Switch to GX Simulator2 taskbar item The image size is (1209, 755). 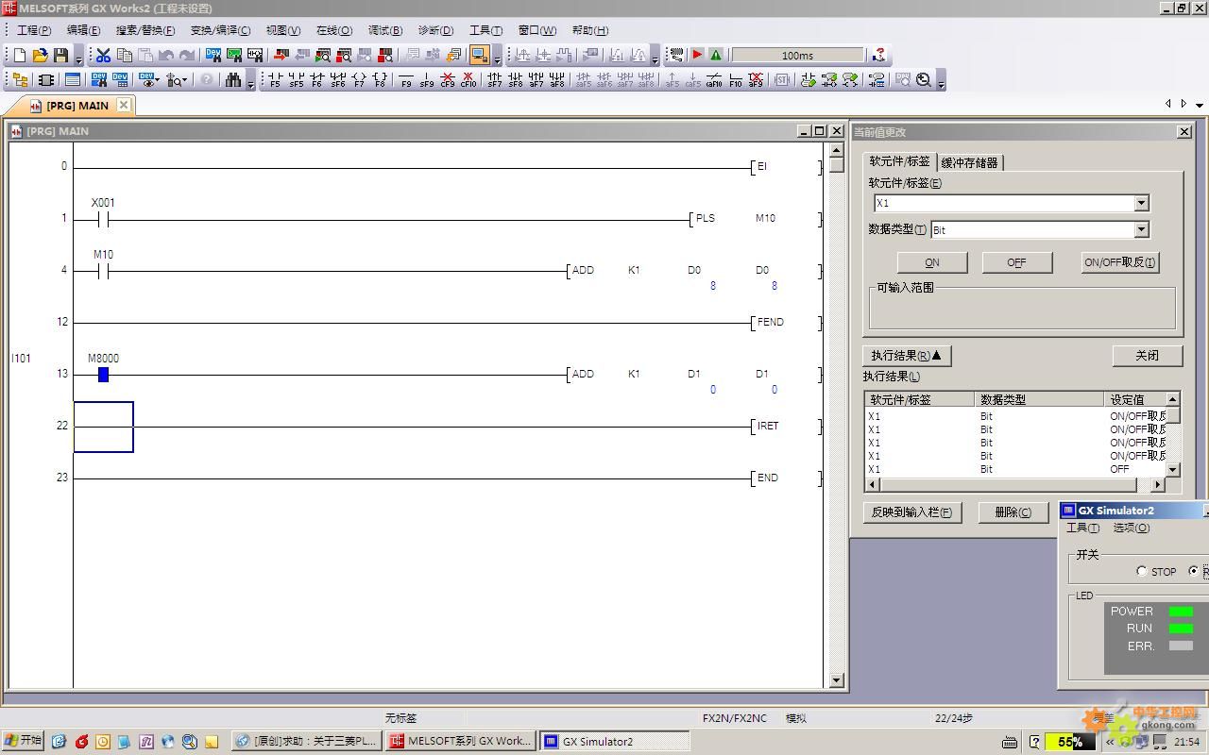pos(614,742)
